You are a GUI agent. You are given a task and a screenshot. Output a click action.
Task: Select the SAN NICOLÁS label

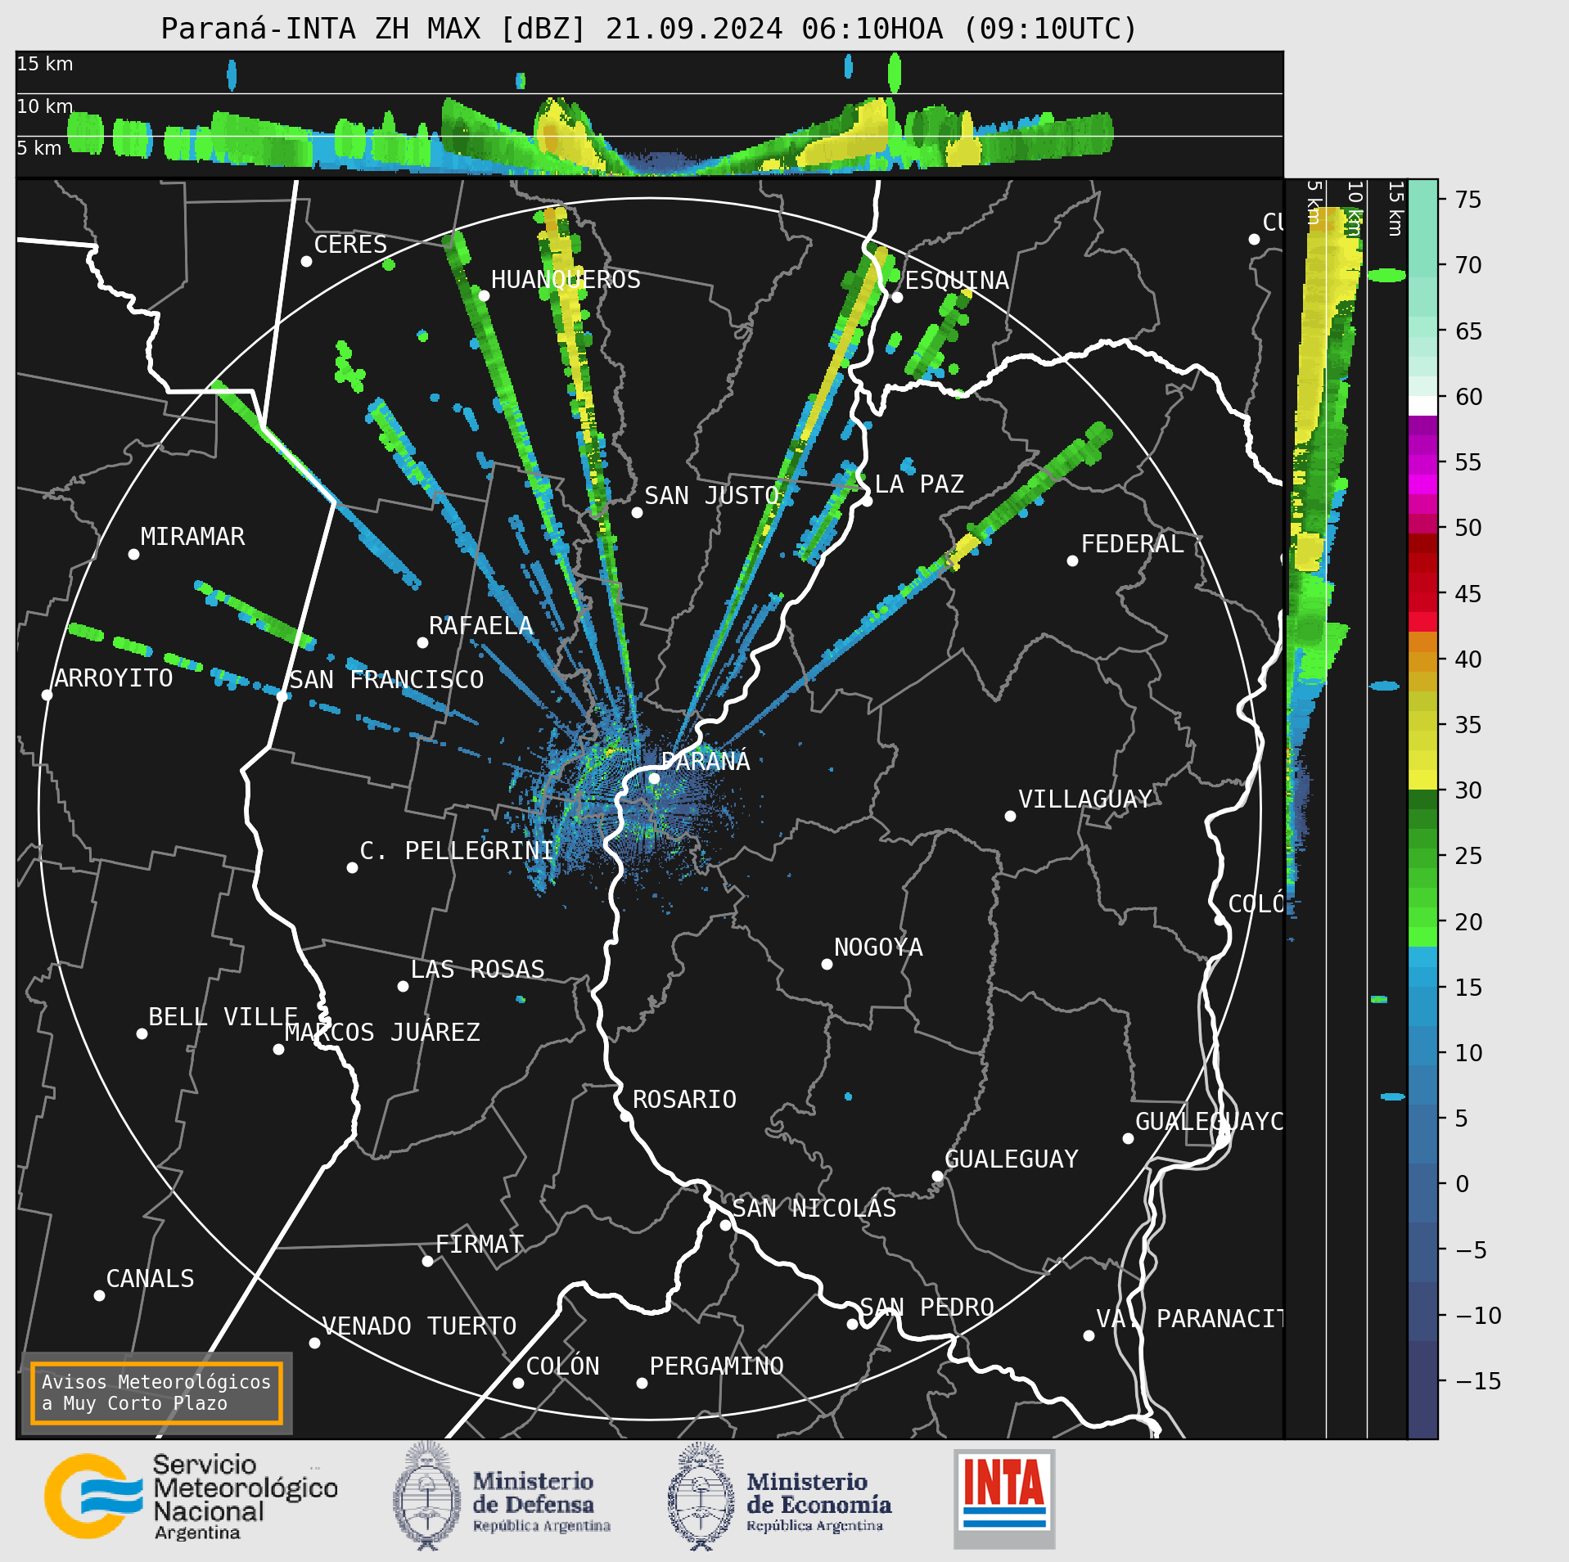pyautogui.click(x=814, y=1209)
